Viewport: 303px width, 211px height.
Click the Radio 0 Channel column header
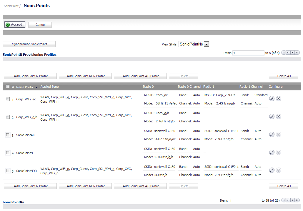pos(189,87)
